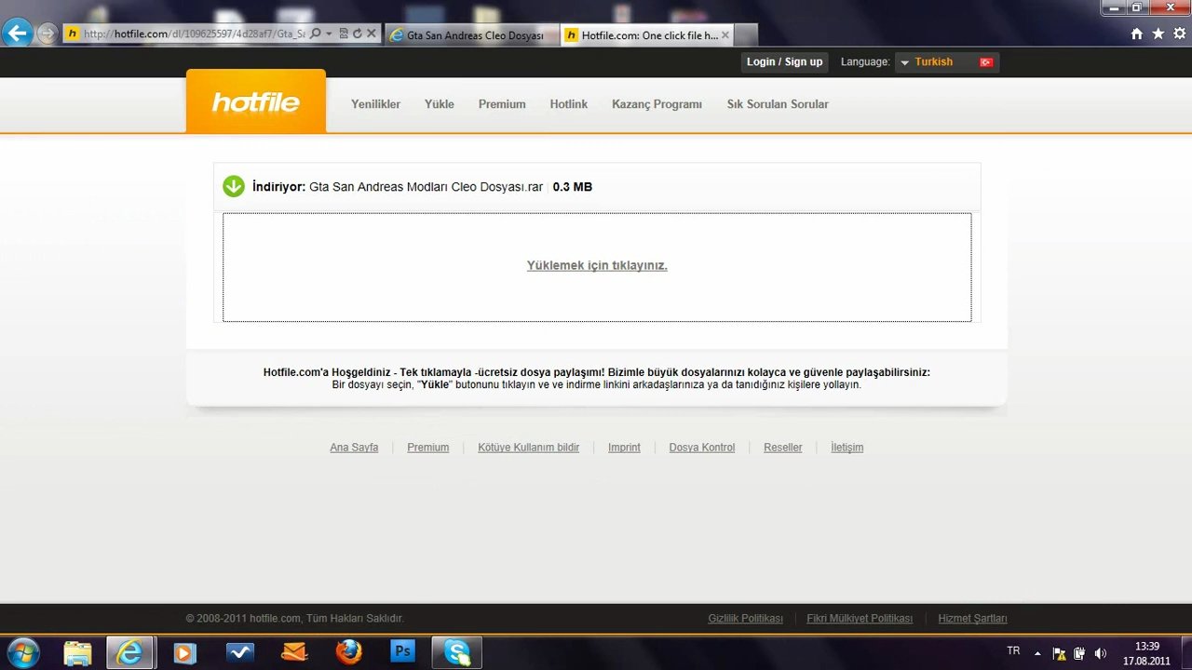The height and width of the screenshot is (670, 1192).
Task: Open Windows Media Player from taskbar
Action: pos(184,652)
